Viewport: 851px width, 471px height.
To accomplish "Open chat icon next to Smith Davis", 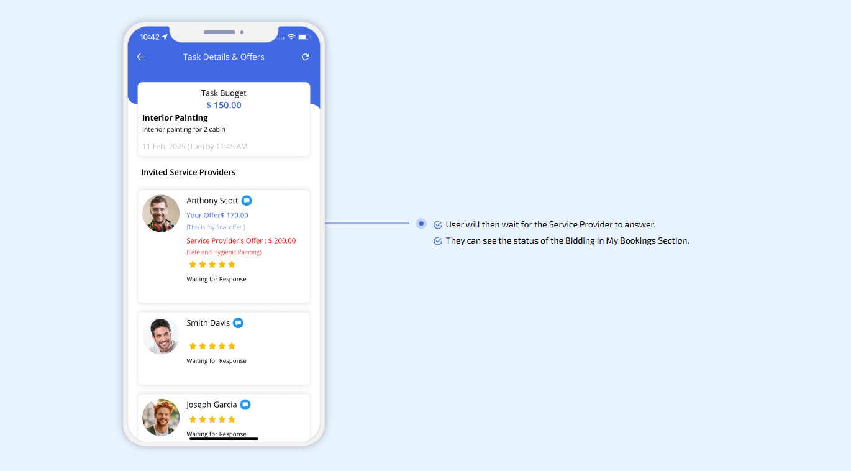I will tap(238, 323).
